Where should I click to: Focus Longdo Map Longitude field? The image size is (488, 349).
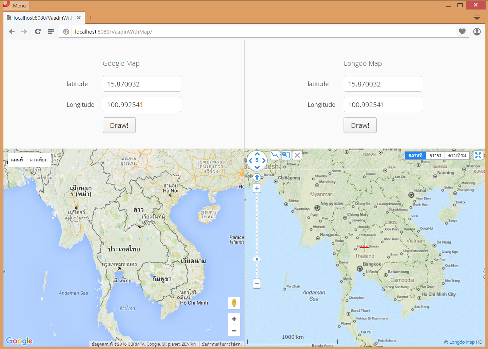[x=383, y=104]
